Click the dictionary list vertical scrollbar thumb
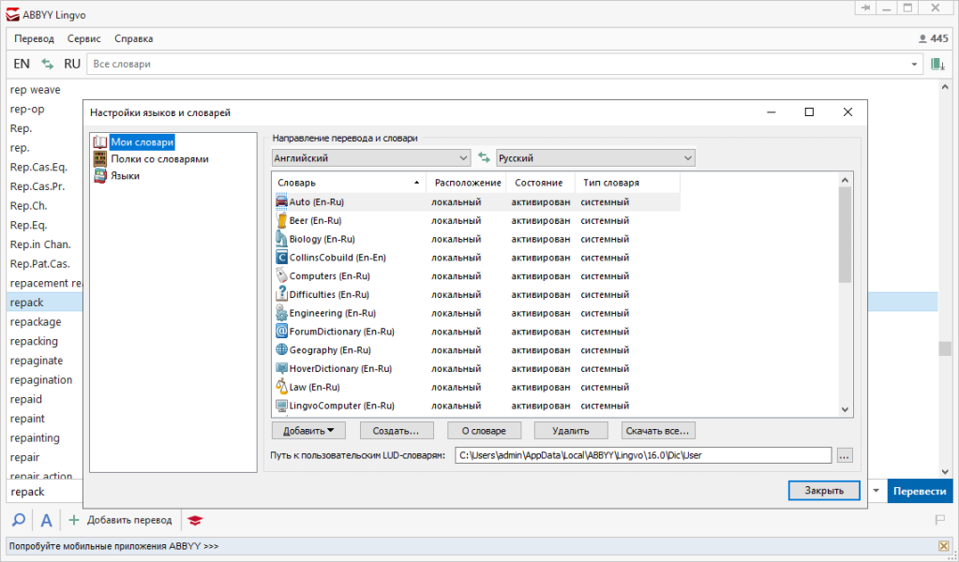 [846, 234]
